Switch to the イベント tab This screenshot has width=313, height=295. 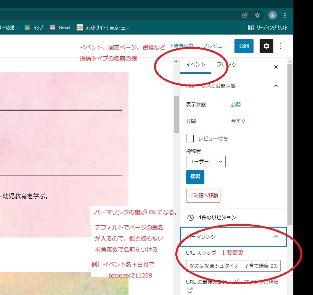click(196, 64)
